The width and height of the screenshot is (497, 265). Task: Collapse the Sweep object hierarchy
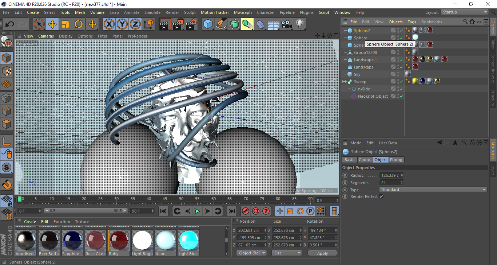(x=345, y=82)
